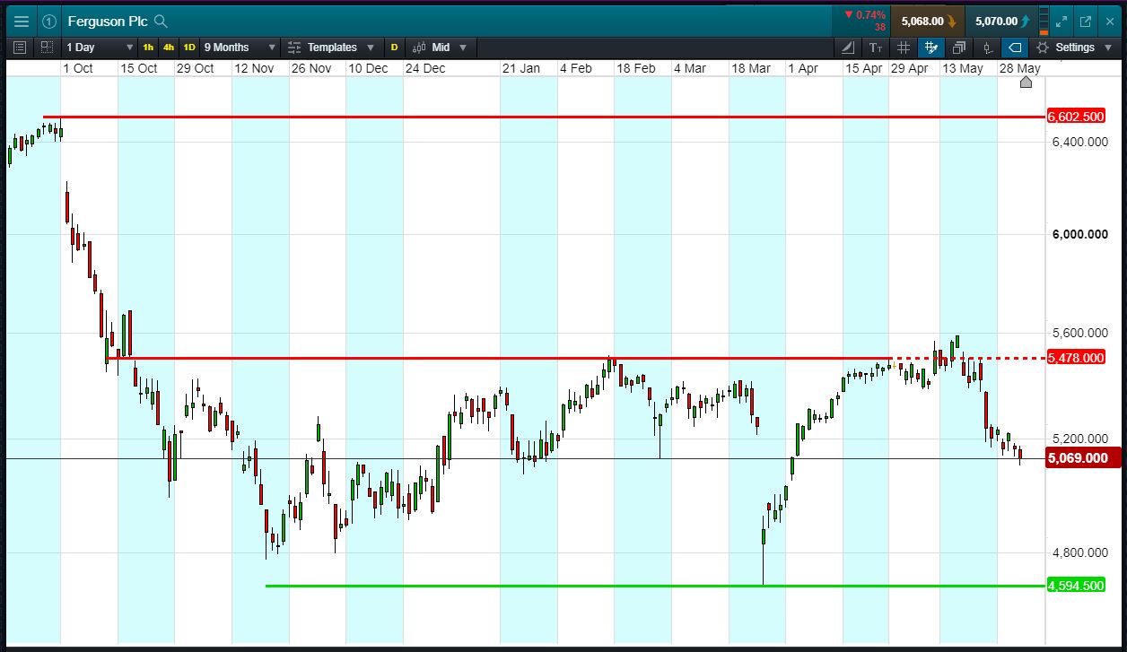
Task: Click the 24 Dec date label
Action: click(425, 68)
